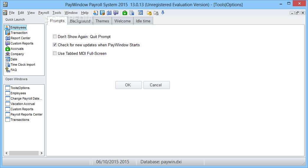The width and height of the screenshot is (308, 168).
Task: Open the Help menu
Action: 85,13
